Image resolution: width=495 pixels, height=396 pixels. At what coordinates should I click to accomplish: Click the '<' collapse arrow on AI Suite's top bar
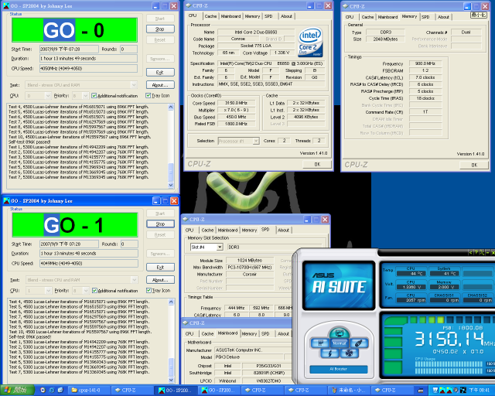(470, 252)
